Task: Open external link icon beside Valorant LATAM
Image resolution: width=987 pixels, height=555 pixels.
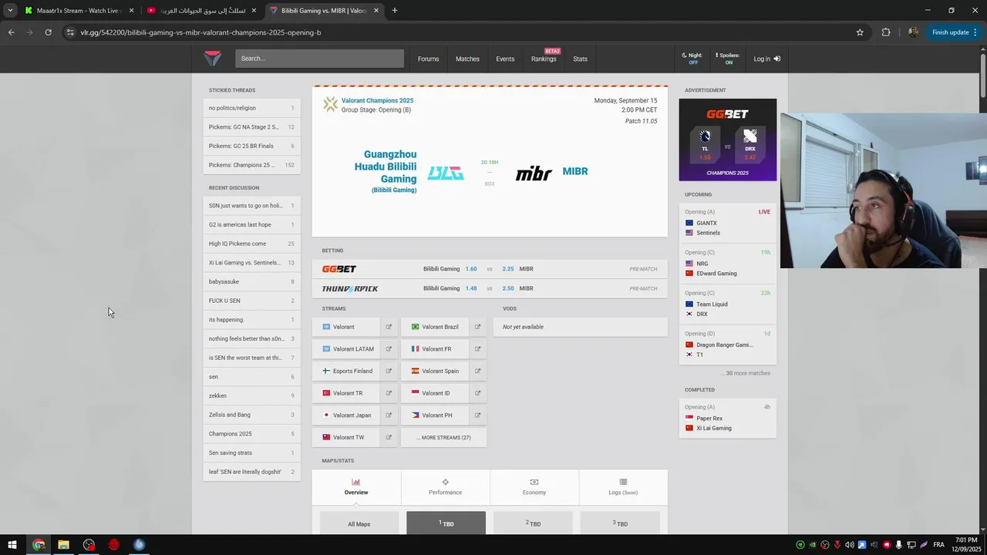Action: tap(389, 349)
